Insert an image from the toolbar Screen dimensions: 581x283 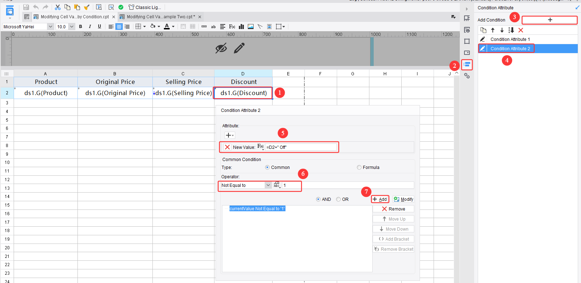(251, 27)
